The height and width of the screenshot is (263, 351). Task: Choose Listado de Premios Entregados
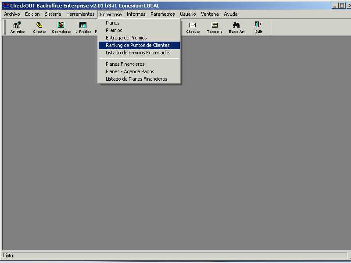139,53
